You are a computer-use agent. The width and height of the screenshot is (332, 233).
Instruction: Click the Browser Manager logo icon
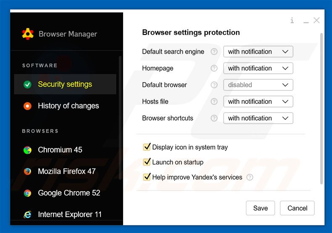(28, 34)
